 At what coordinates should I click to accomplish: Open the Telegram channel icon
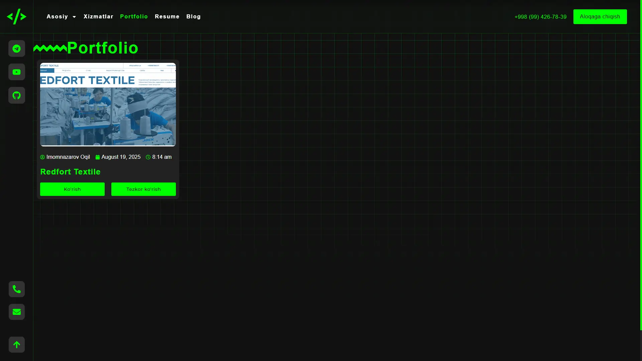coord(16,48)
